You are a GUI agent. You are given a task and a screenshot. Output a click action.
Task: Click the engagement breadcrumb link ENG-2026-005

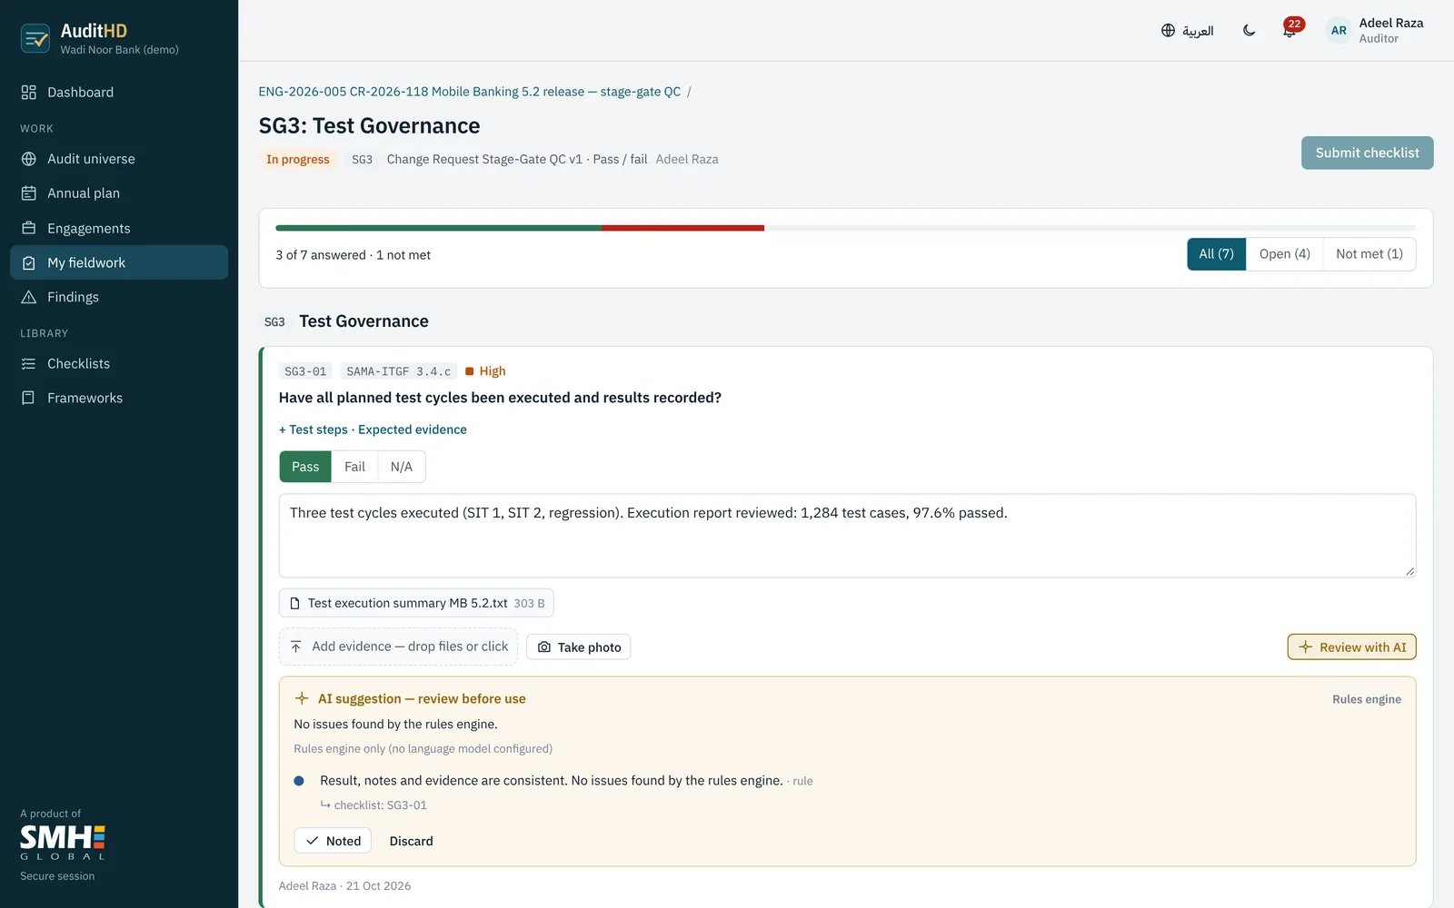[x=469, y=92]
